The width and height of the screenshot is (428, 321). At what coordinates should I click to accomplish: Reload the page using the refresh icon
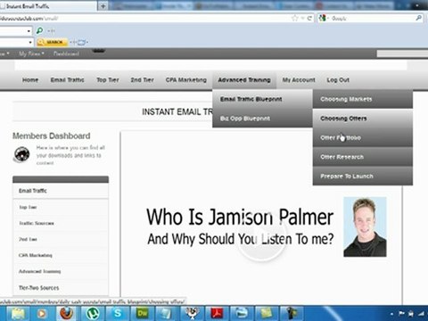coord(309,18)
